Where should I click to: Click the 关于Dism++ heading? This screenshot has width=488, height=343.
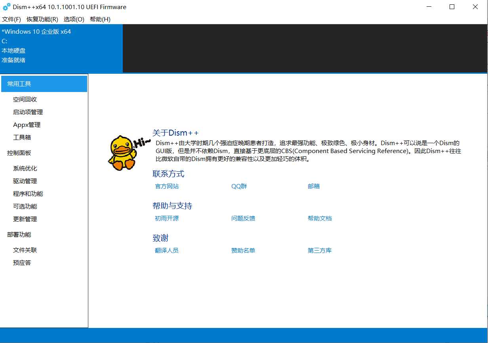(x=175, y=133)
